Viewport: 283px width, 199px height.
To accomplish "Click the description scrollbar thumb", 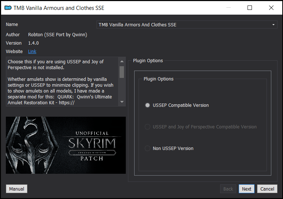I will pyautogui.click(x=122, y=72).
